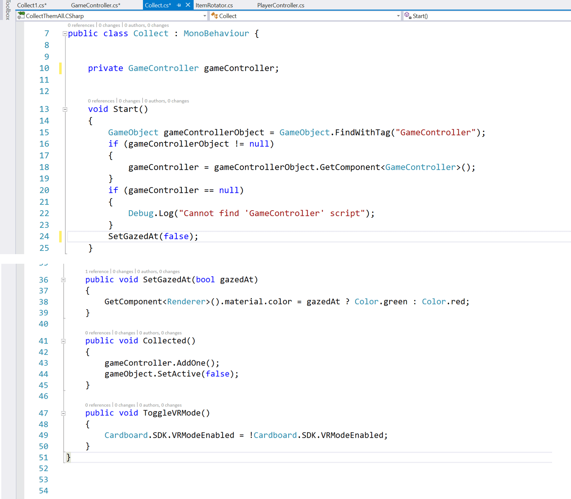
Task: Click line number 38 in the margin
Action: pyautogui.click(x=44, y=302)
